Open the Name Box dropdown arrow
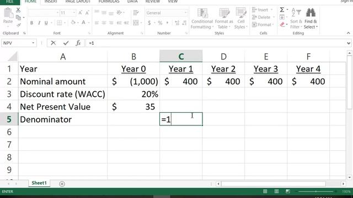The height and width of the screenshot is (198, 353). pyautogui.click(x=33, y=43)
